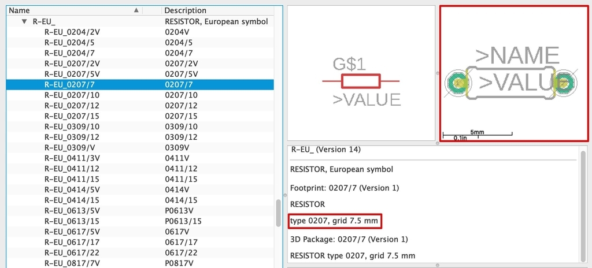
Task: Select the highlighted R-EU_0207/7 row
Action: pos(140,84)
